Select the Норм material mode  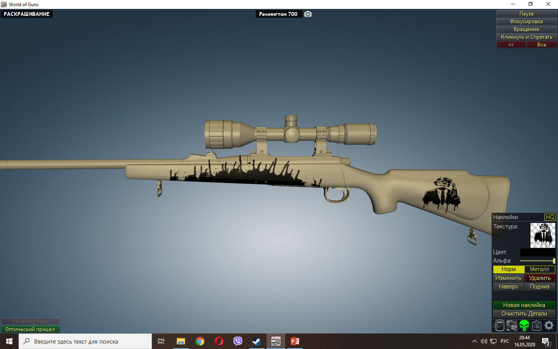coord(508,269)
